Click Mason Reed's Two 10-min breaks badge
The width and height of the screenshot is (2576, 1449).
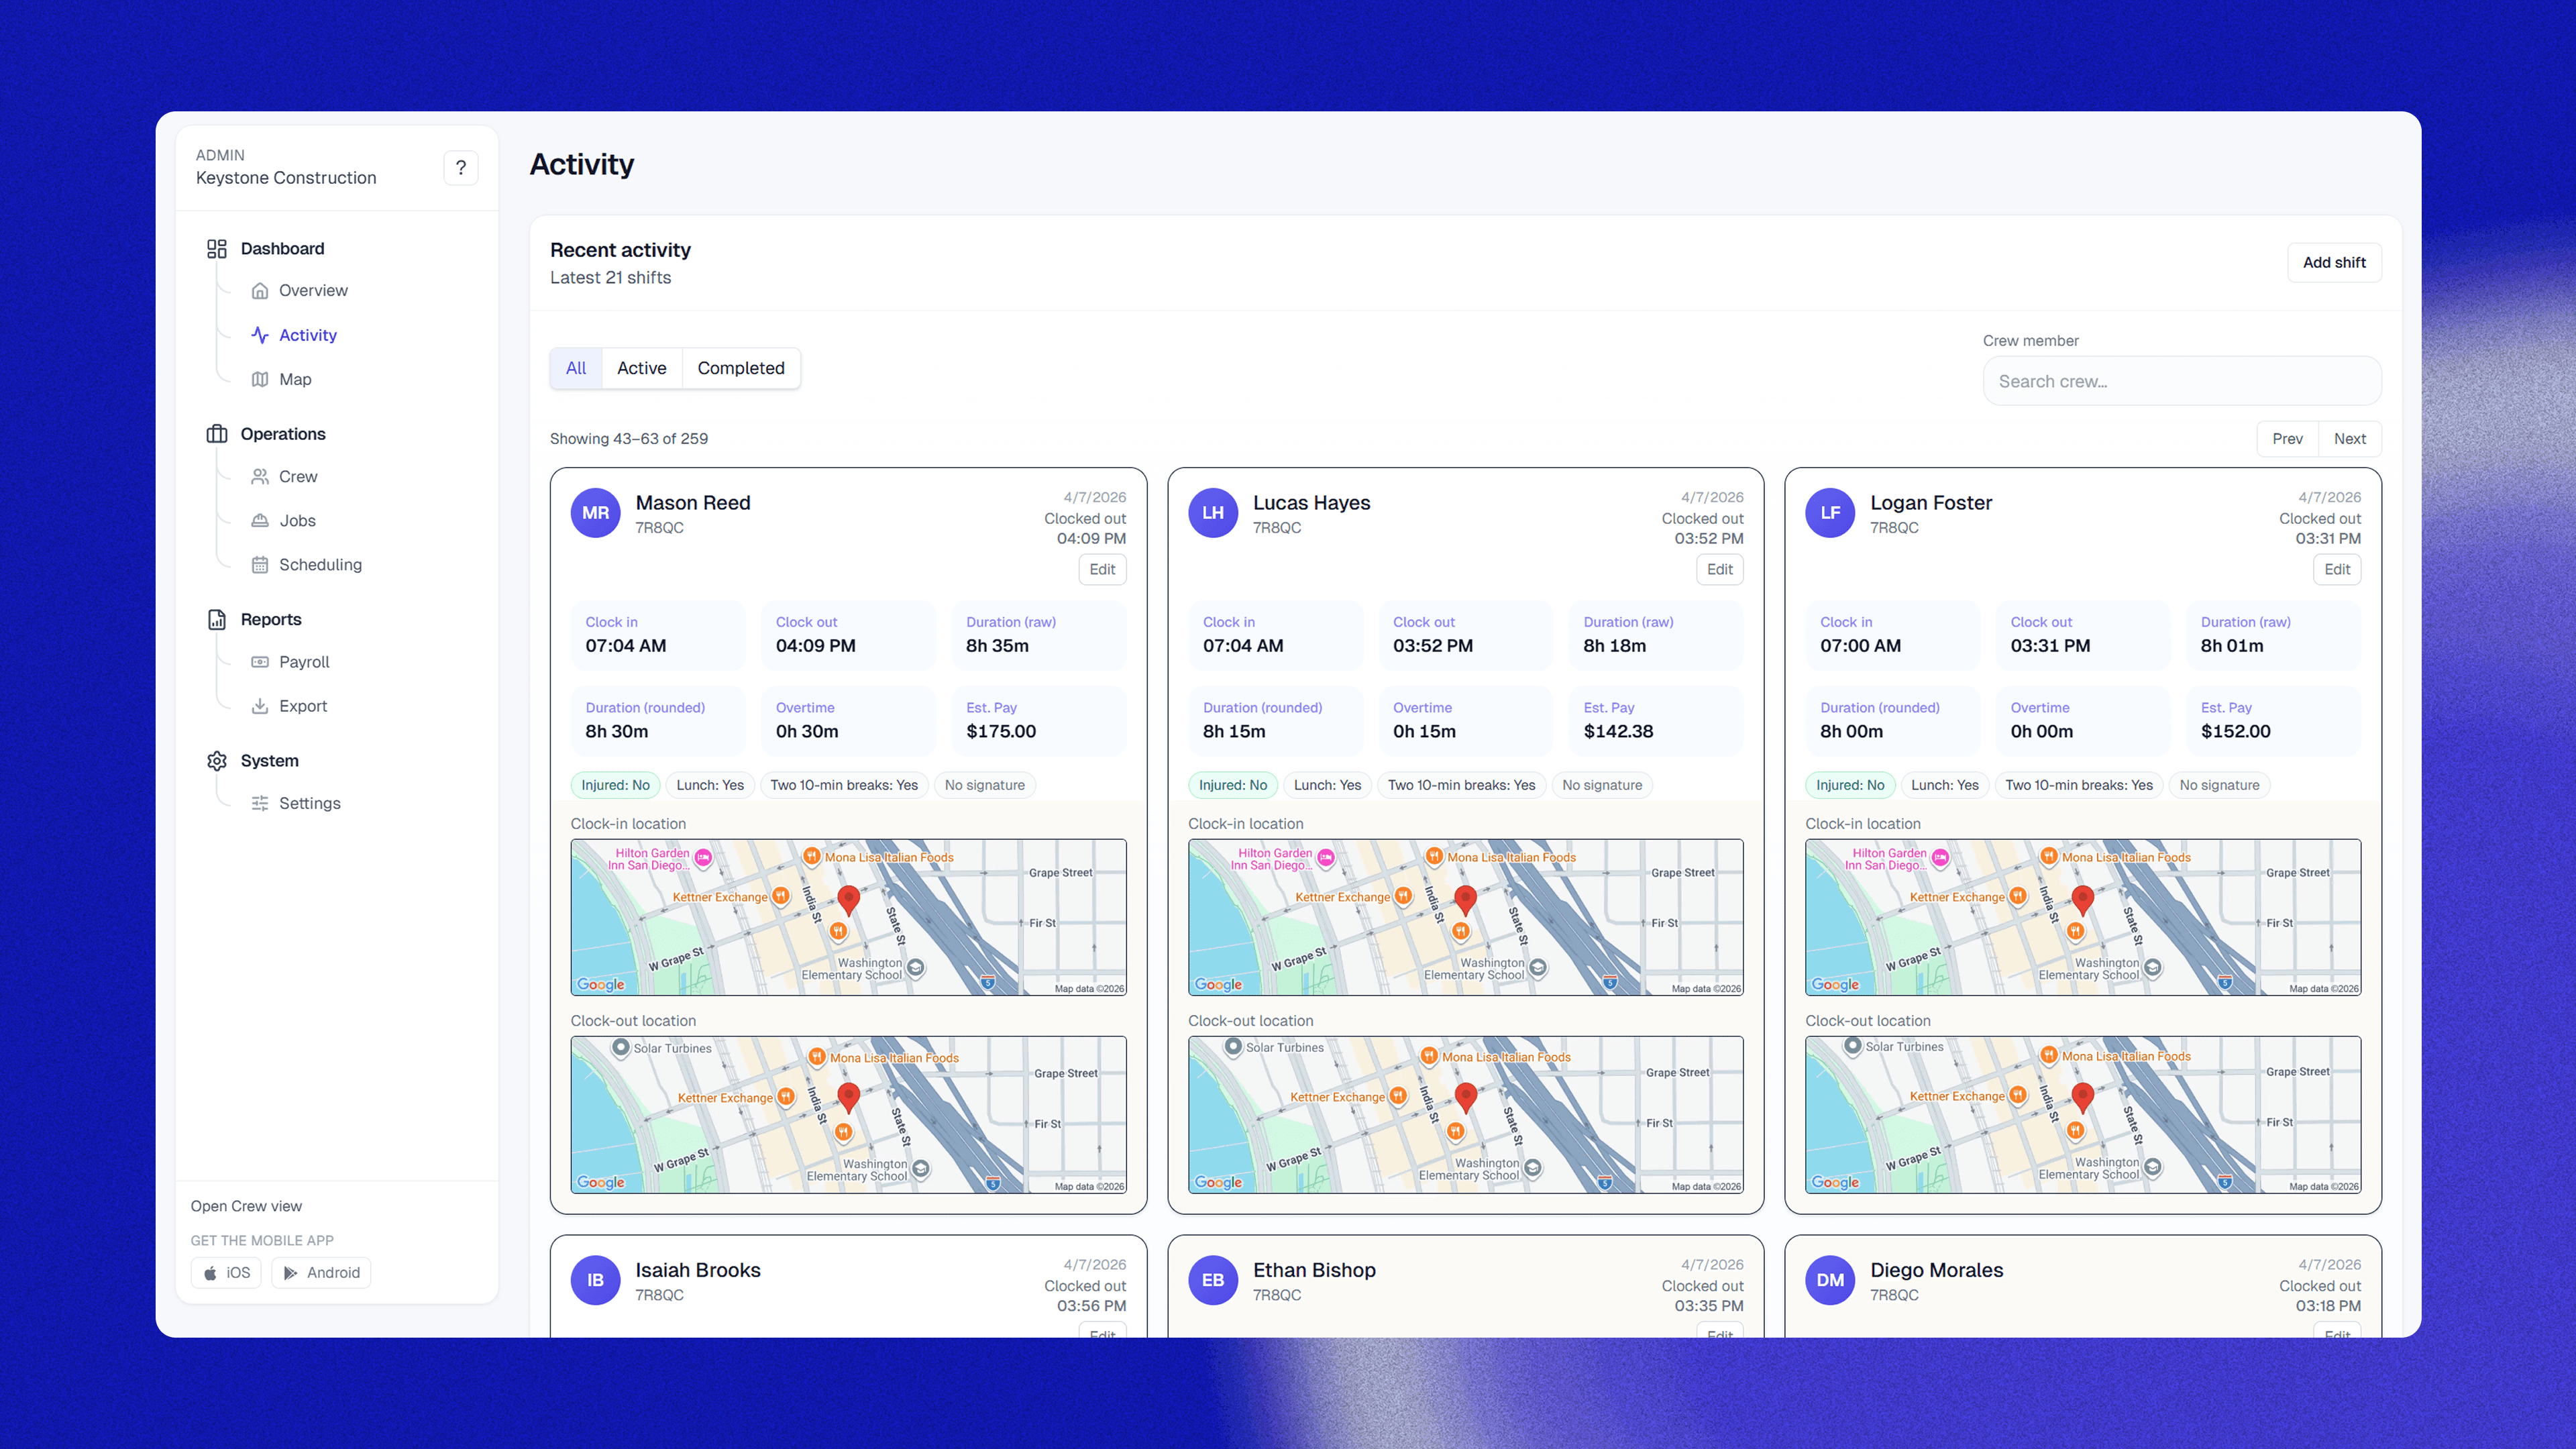click(844, 786)
